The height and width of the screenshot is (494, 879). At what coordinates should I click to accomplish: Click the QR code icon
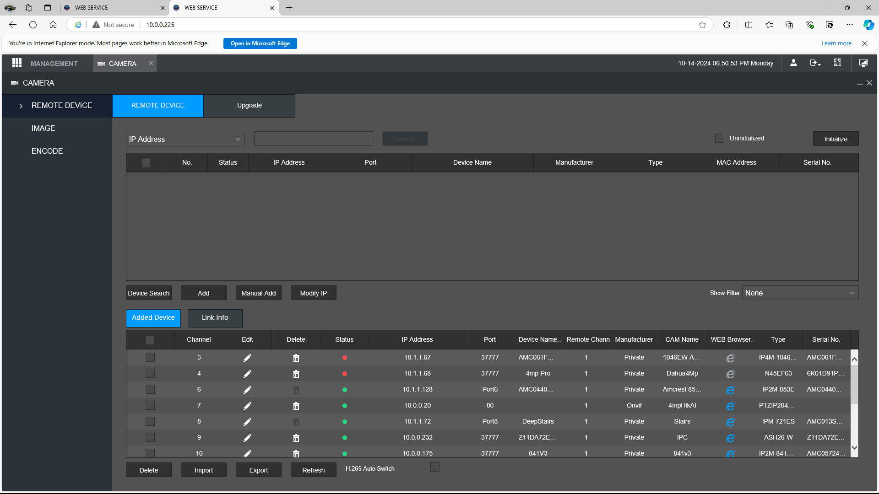[837, 63]
